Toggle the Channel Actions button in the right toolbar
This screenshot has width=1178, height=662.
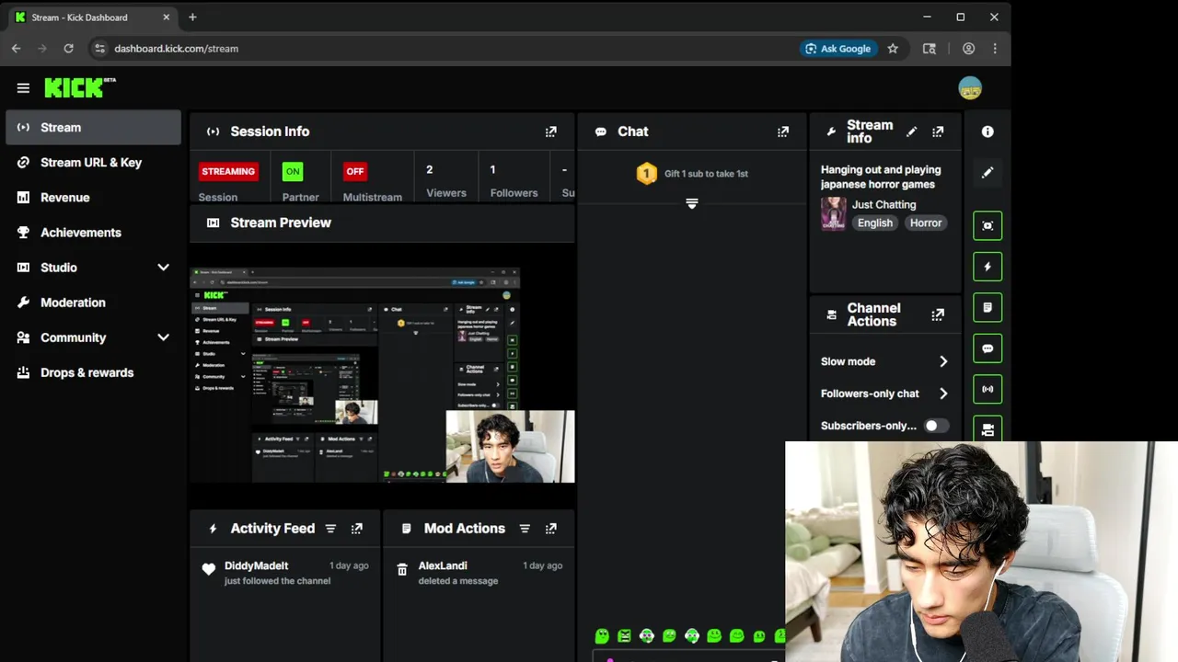(987, 428)
